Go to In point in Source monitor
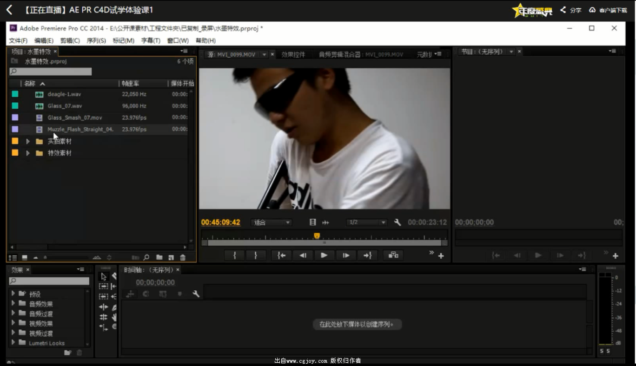Viewport: 636px width, 366px height. pyautogui.click(x=282, y=255)
